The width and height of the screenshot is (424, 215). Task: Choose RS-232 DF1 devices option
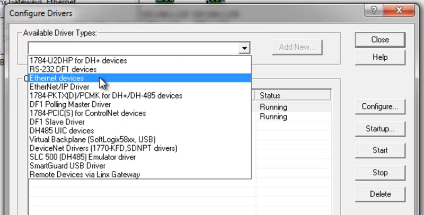[x=139, y=69]
